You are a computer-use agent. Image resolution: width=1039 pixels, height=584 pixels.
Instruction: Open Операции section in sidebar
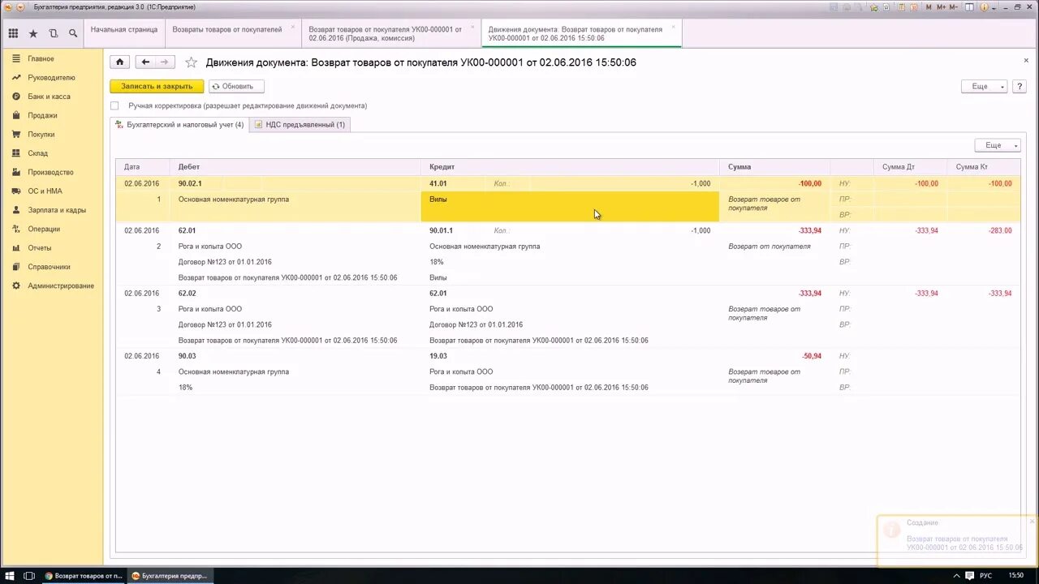(44, 229)
